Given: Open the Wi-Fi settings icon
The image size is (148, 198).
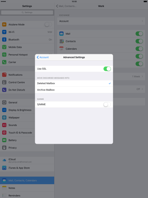Looking at the screenshot, I should click(x=4, y=32).
